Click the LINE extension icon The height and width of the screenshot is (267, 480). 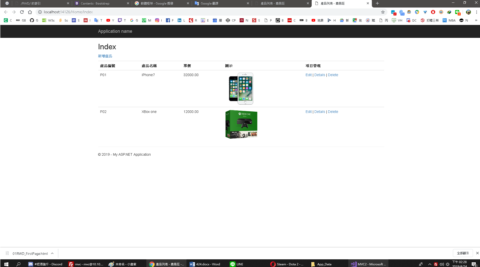click(457, 12)
